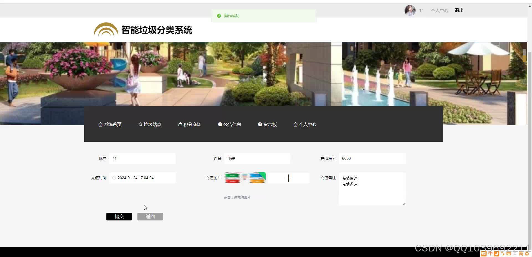Click 退出 to log out

pos(459,10)
